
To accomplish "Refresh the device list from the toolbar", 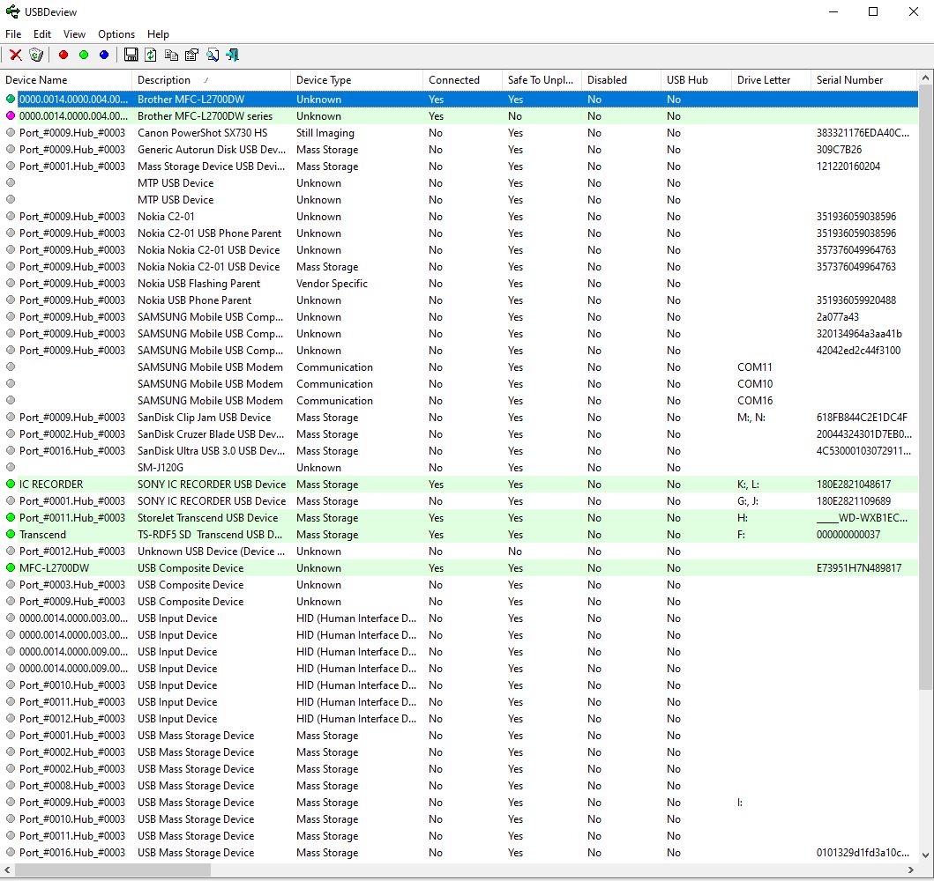I will 151,55.
